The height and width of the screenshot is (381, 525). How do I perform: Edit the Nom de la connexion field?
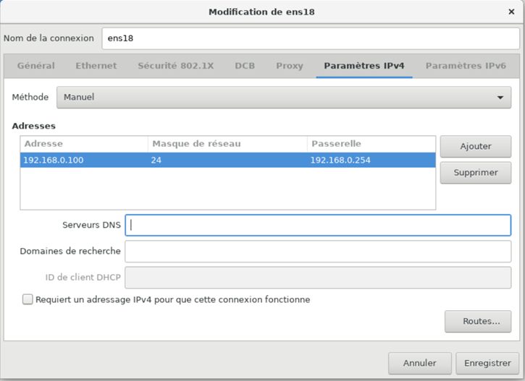pyautogui.click(x=311, y=38)
